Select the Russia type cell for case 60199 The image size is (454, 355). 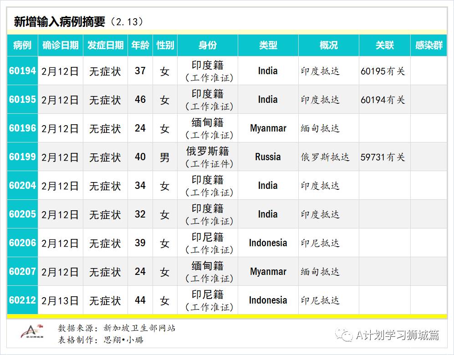pos(268,157)
